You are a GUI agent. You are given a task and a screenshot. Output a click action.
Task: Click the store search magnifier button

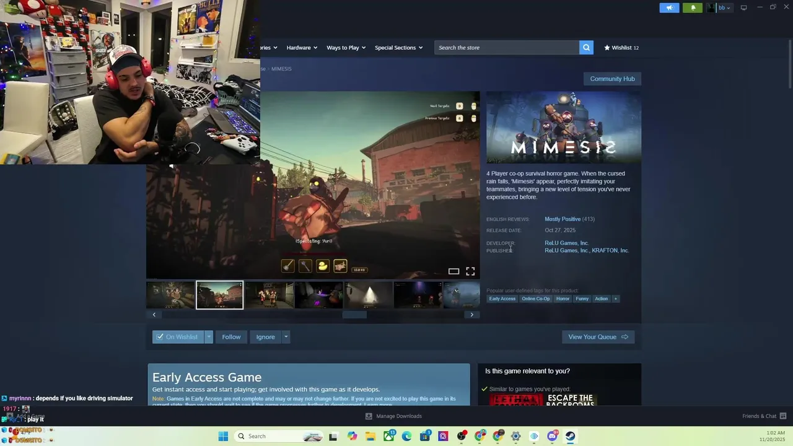(586, 48)
